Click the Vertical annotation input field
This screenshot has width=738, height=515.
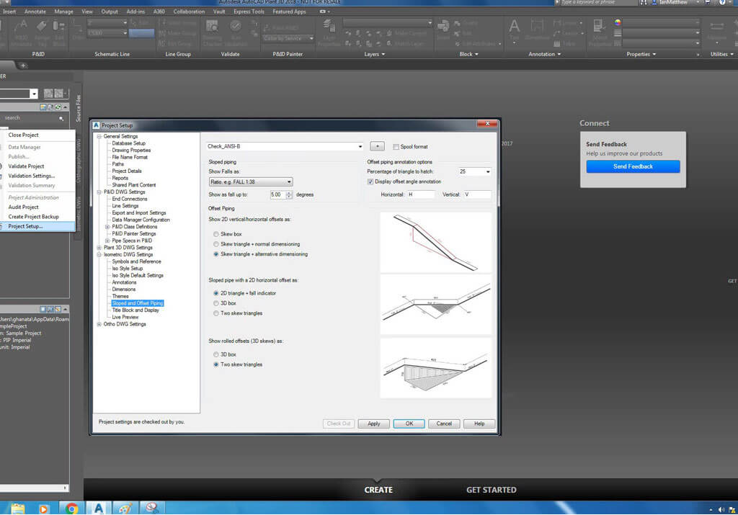tap(477, 194)
